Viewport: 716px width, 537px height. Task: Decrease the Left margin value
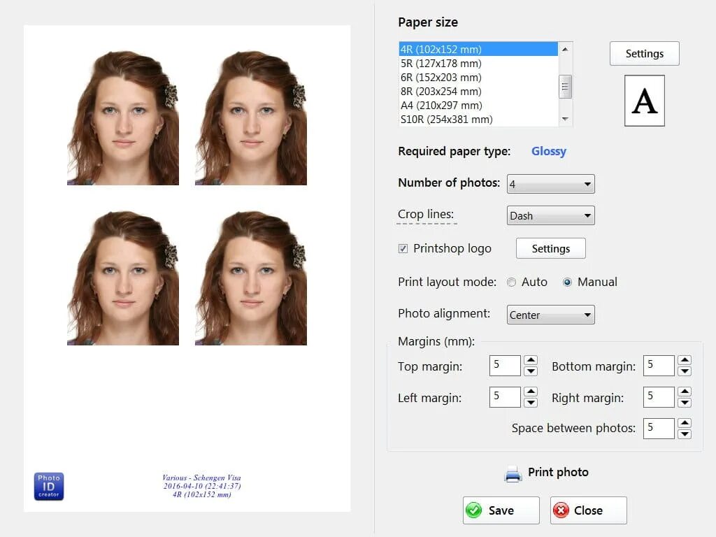click(531, 402)
